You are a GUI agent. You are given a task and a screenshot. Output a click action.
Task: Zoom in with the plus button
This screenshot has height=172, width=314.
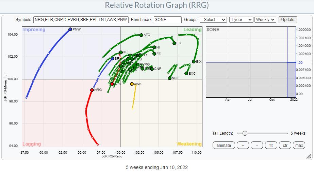243,145
